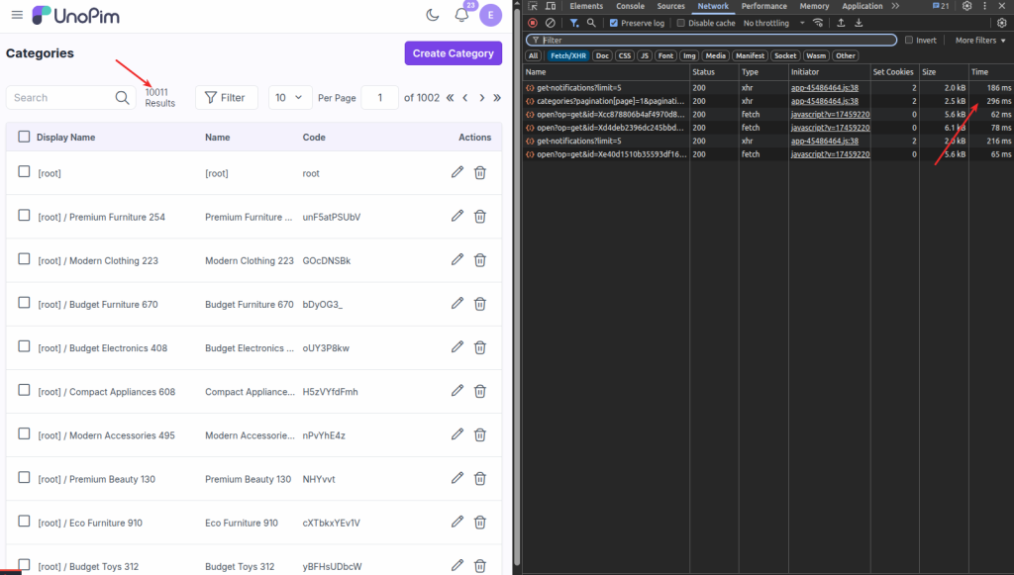Edit the Premium Furniture 254 category
Image resolution: width=1014 pixels, height=575 pixels.
[x=457, y=216]
